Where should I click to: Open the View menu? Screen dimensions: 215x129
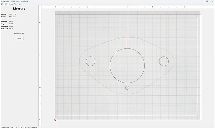pyautogui.click(x=16, y=4)
